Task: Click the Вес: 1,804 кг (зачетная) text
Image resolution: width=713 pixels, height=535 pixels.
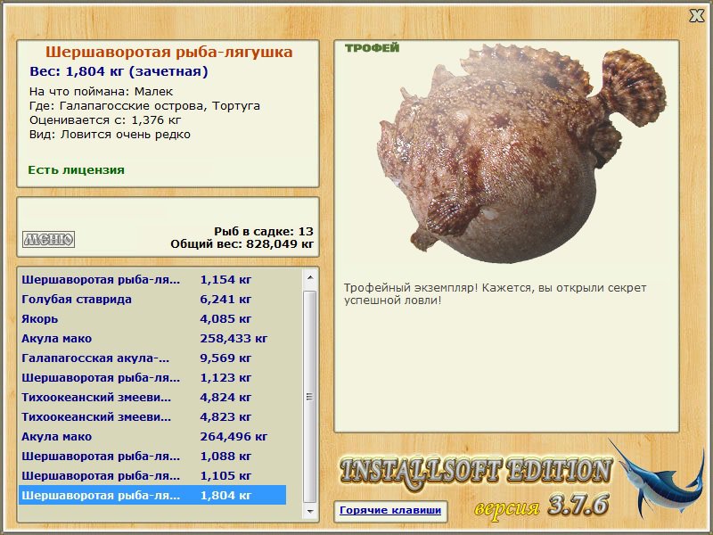Action: pyautogui.click(x=119, y=71)
